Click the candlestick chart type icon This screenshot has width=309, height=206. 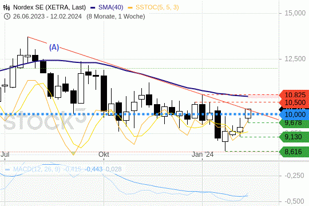[6, 7]
